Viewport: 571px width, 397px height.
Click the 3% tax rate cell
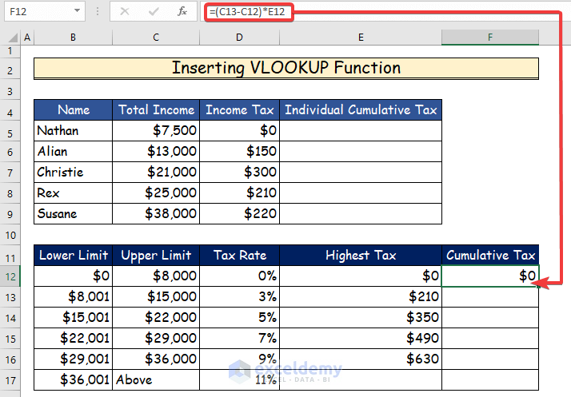click(239, 297)
